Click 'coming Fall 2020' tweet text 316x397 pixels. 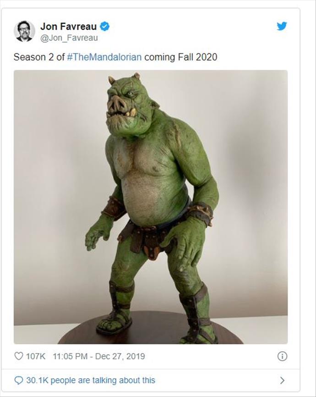180,57
